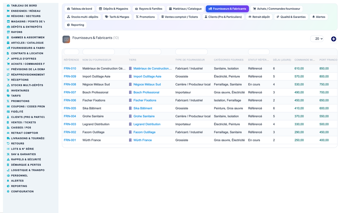Viewport: 344px width, 213px height.
Task: Click the Démarque & Pertes trash icon
Action: point(8,165)
